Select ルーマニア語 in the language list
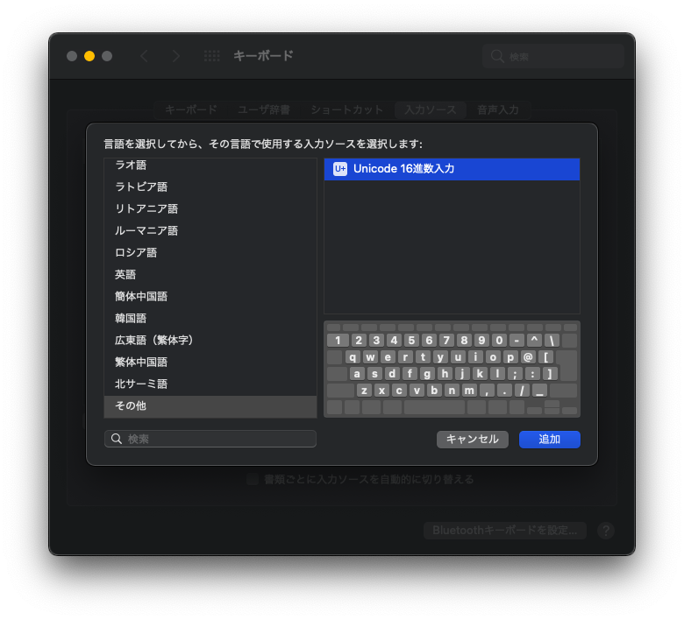This screenshot has height=620, width=684. [210, 230]
